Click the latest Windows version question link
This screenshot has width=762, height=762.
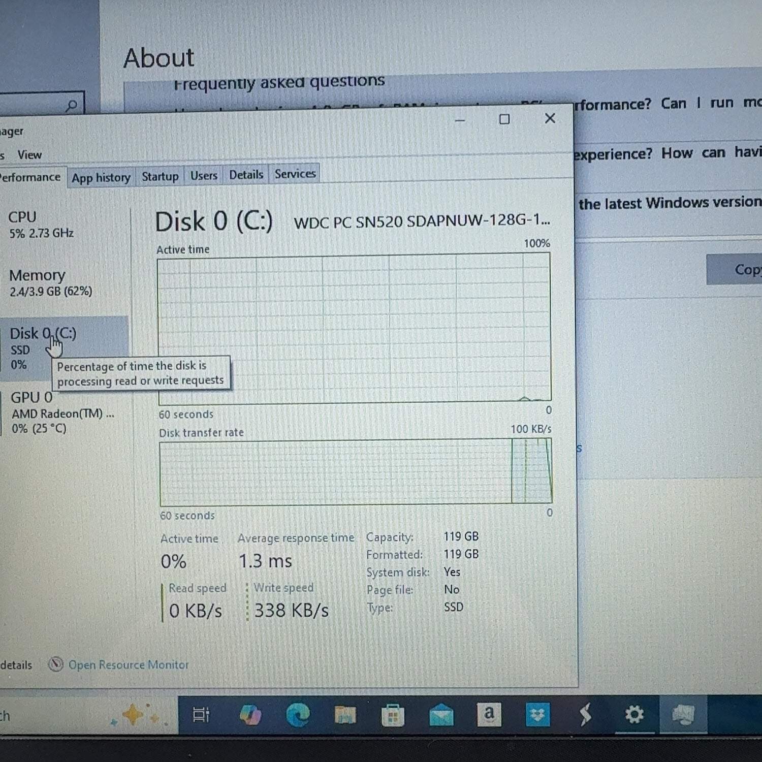pyautogui.click(x=670, y=203)
